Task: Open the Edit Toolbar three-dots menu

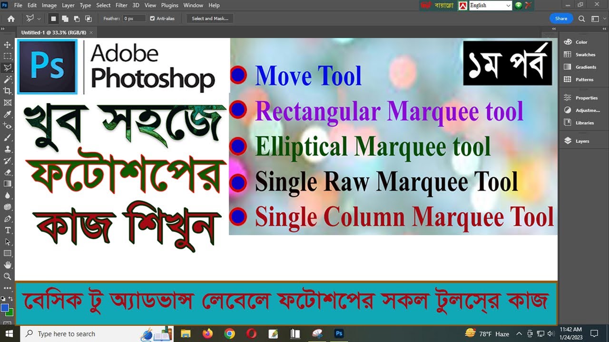Action: point(8,288)
